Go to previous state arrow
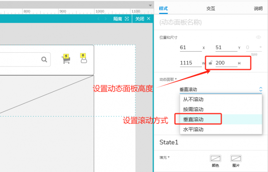The image size is (268, 172). [x=99, y=19]
